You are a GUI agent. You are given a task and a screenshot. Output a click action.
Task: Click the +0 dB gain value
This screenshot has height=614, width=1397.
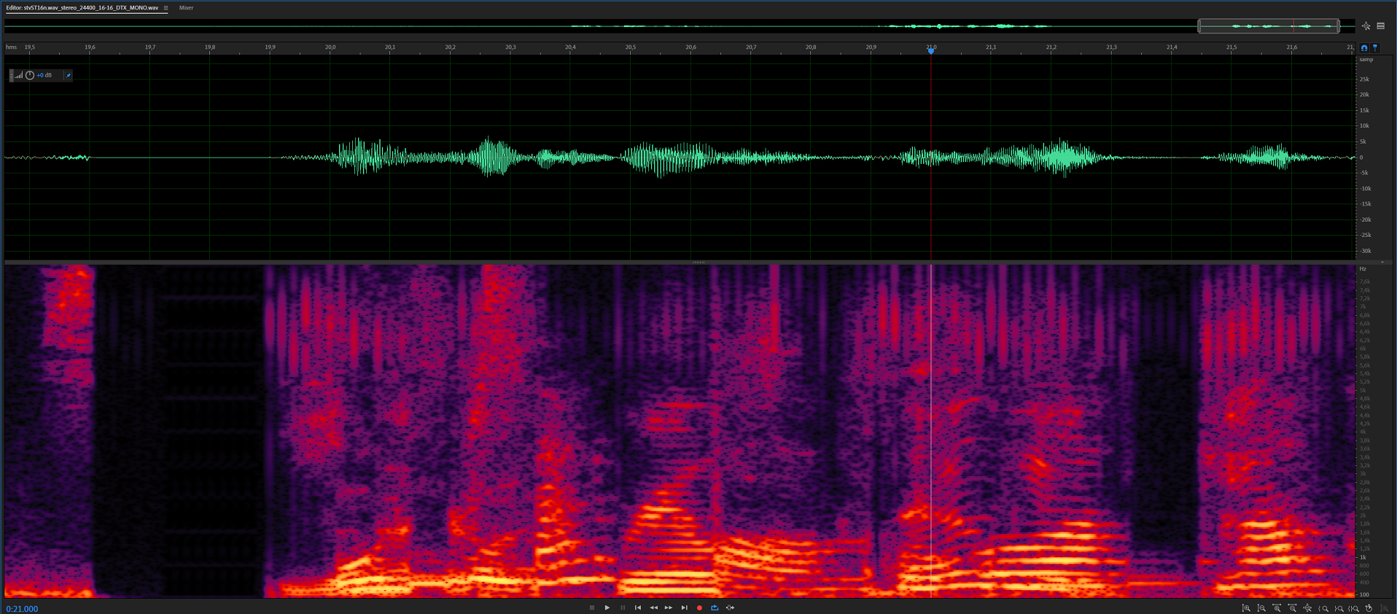(44, 75)
